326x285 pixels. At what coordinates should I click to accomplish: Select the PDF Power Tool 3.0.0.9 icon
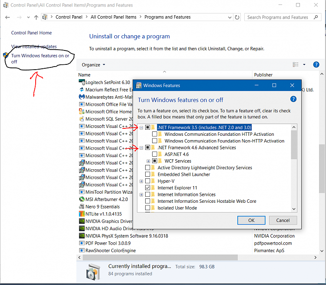click(82, 243)
